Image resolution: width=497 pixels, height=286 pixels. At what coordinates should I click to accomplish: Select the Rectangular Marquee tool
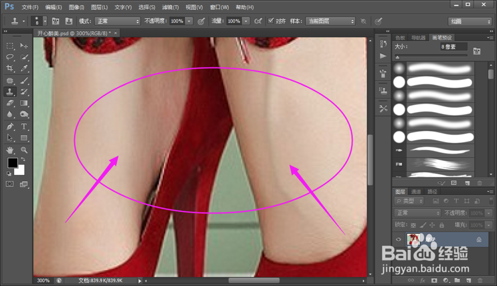[10, 46]
